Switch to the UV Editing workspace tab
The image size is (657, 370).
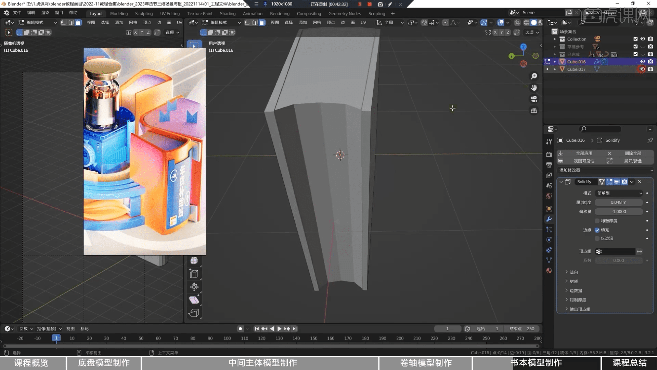(x=170, y=13)
